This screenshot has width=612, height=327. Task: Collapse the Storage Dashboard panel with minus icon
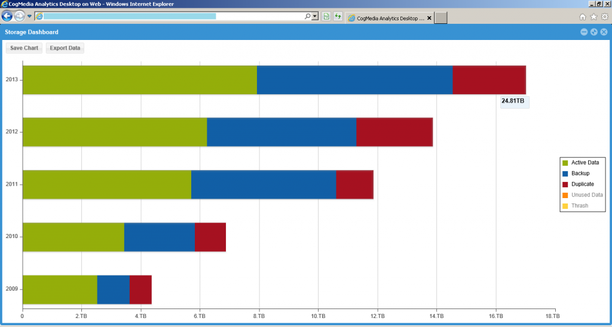pyautogui.click(x=584, y=32)
